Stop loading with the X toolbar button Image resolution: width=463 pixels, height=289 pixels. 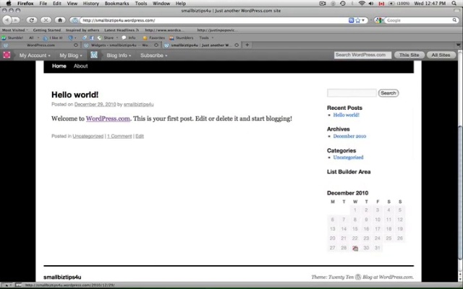(46, 20)
